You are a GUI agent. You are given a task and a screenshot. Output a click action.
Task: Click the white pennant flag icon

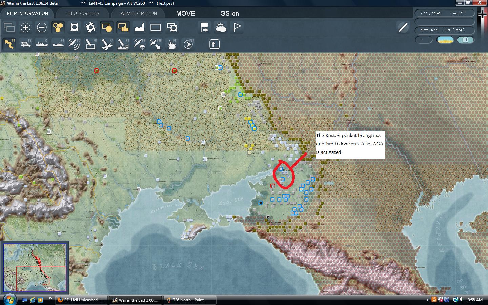[237, 27]
